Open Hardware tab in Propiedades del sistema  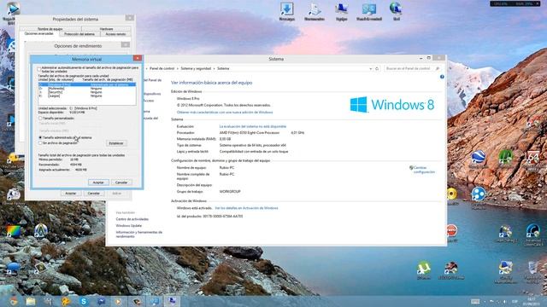point(106,29)
